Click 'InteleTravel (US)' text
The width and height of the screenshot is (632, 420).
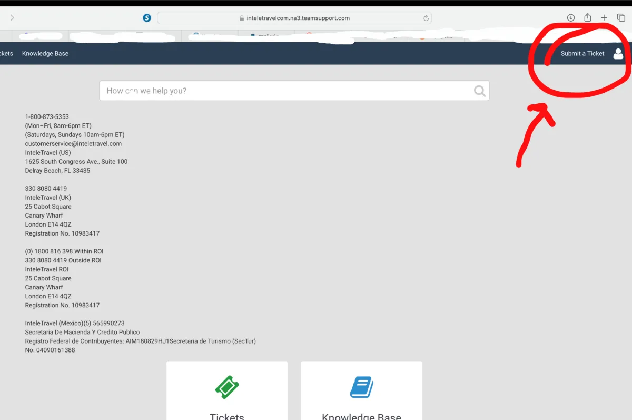click(48, 152)
